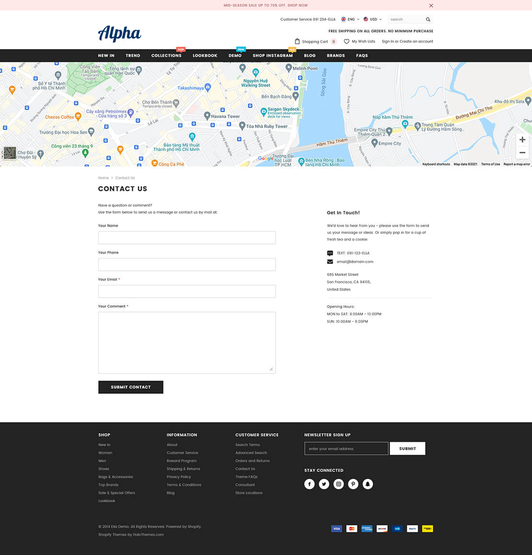Open the Snapchat social icon

point(368,484)
